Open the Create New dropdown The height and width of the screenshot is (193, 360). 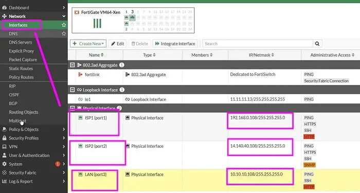pyautogui.click(x=88, y=44)
